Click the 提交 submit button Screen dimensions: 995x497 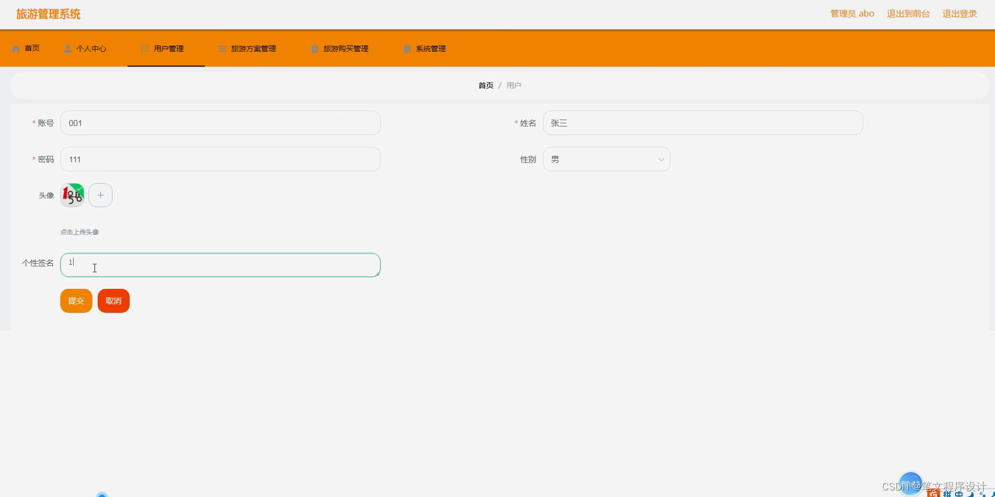76,300
